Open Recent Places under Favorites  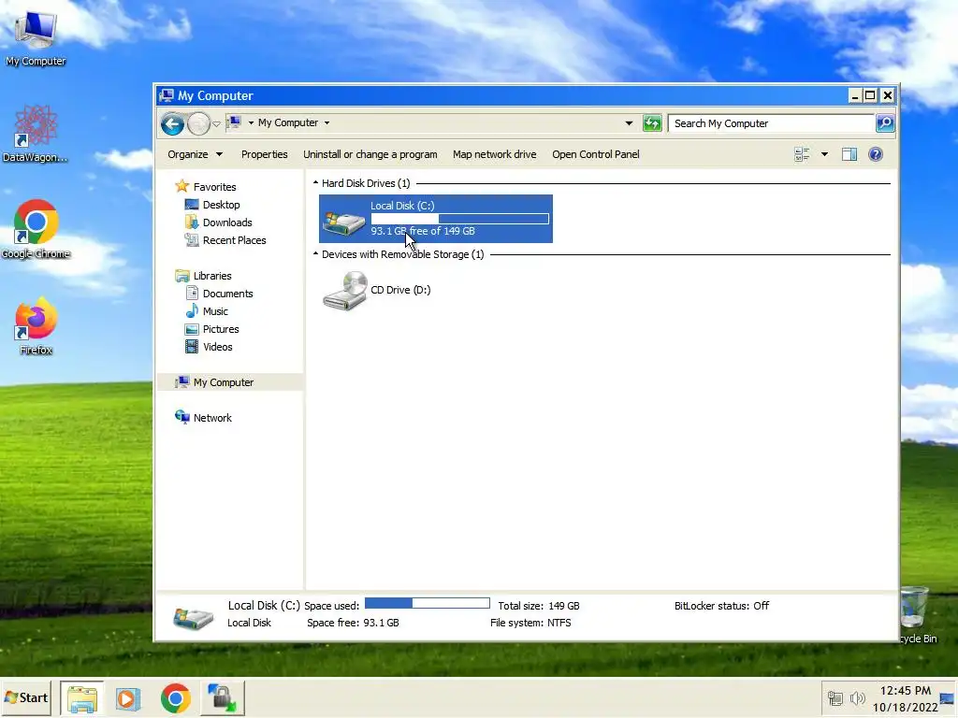234,240
